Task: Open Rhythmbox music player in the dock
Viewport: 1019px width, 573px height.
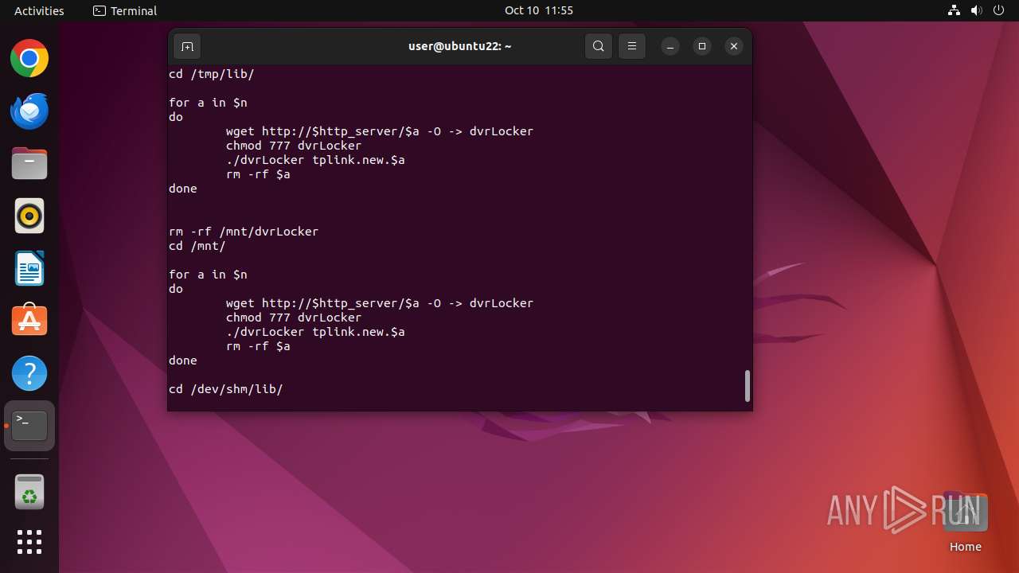Action: coord(29,216)
